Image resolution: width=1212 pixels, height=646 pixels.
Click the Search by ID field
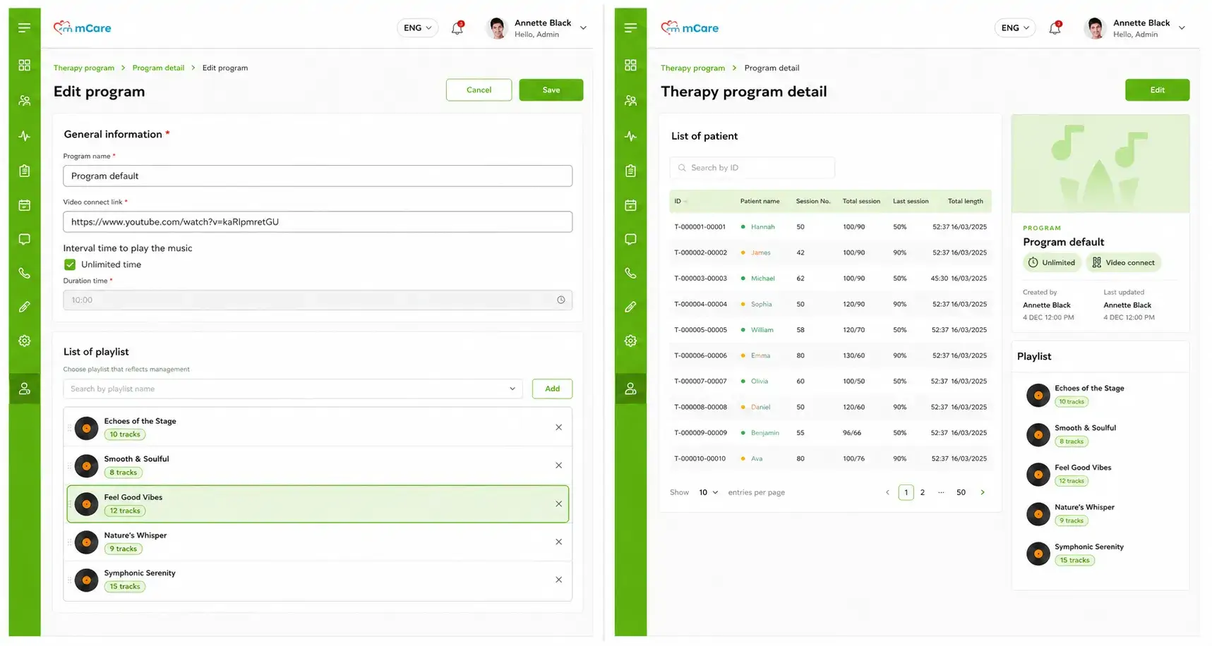point(752,168)
